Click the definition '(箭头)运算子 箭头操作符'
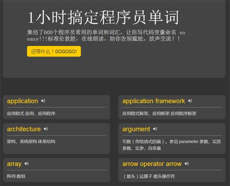Image resolution: width=230 pixels, height=186 pixels. (149, 176)
